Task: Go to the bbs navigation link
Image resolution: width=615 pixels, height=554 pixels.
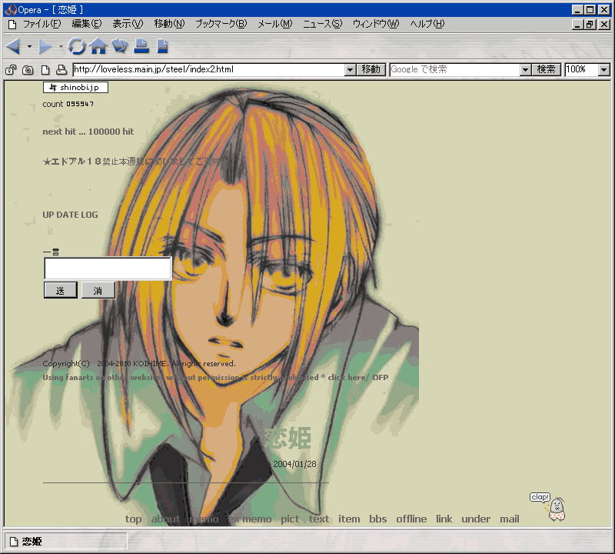Action: tap(378, 519)
